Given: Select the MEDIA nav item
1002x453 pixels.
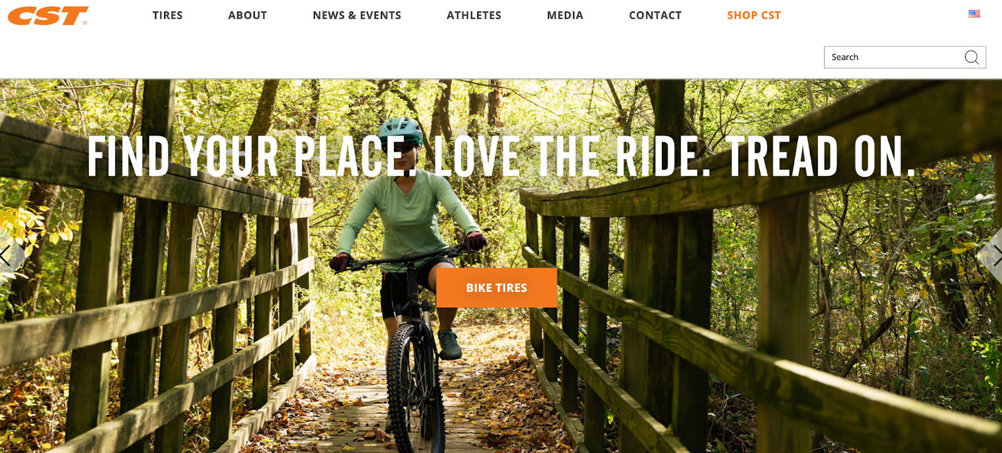Looking at the screenshot, I should point(565,15).
